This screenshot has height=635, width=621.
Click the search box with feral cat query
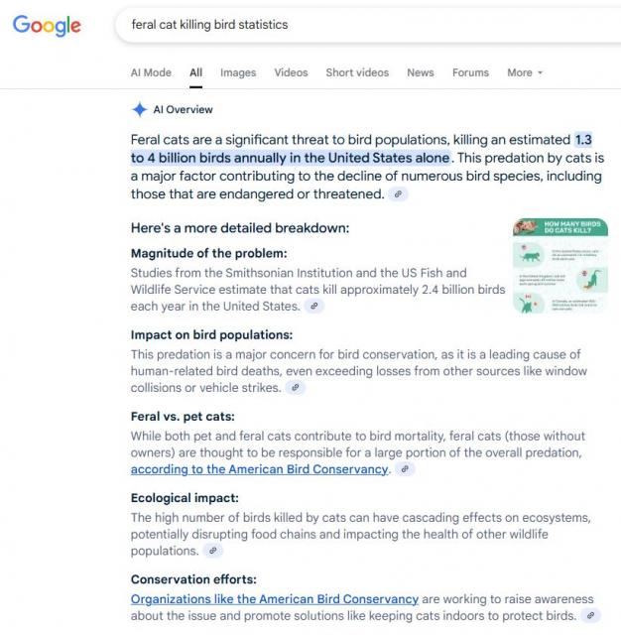tap(368, 25)
